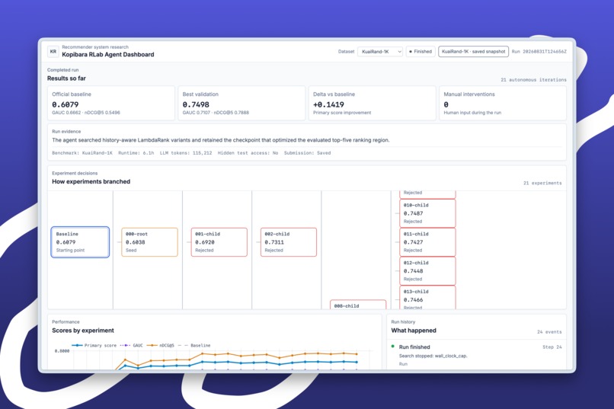Select the 012-child experiment node
The width and height of the screenshot is (614, 409).
(x=427, y=271)
